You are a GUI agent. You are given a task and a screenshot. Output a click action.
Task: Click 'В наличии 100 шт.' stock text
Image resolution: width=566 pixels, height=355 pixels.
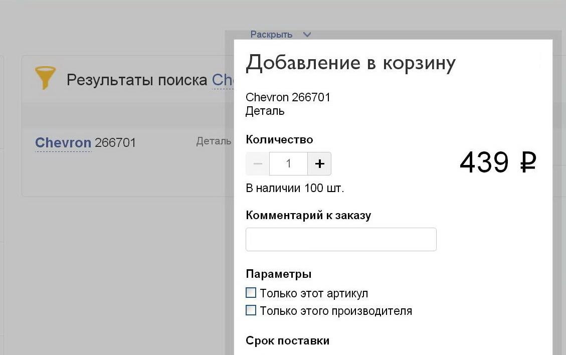coord(295,188)
